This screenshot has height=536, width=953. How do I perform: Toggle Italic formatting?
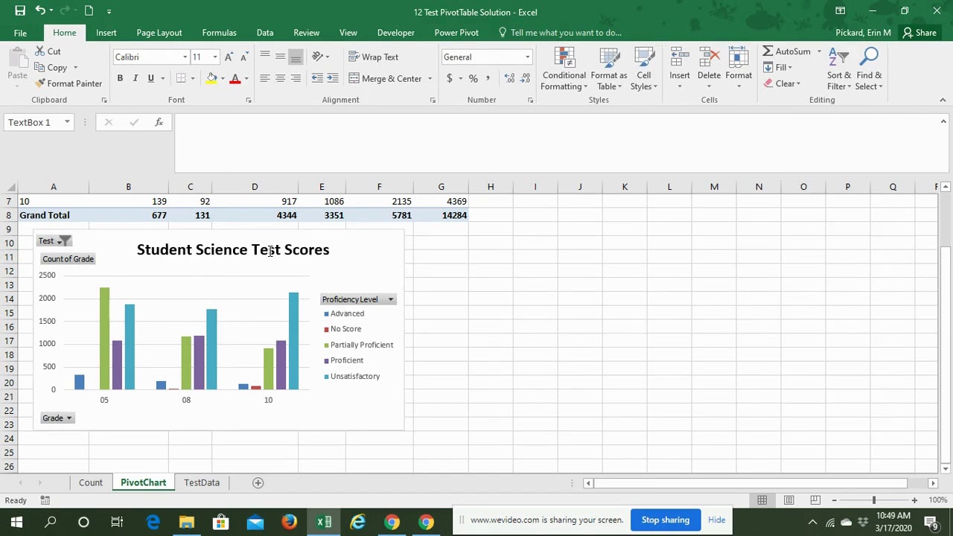tap(135, 78)
